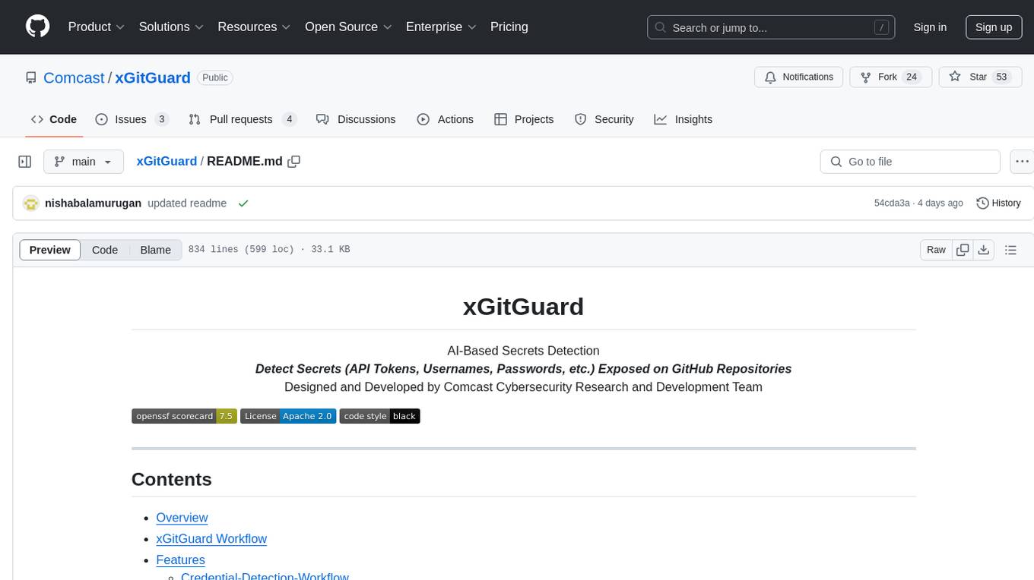
Task: Go to the Security tab
Action: tap(604, 119)
